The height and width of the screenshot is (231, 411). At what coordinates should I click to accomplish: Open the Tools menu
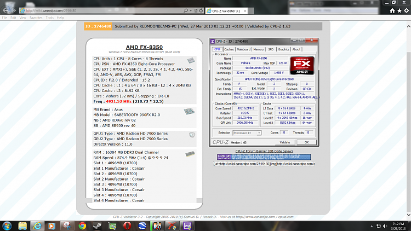(49, 18)
